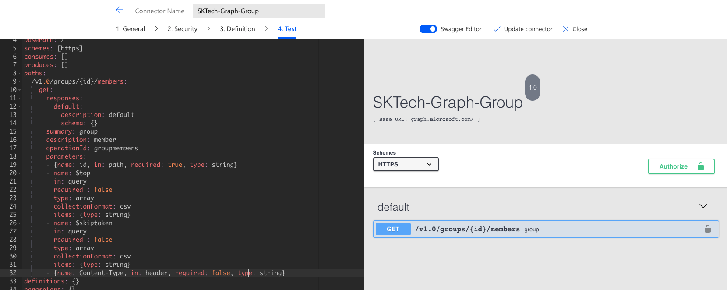Click the produces: [] line in editor
727x290 pixels.
(46, 65)
